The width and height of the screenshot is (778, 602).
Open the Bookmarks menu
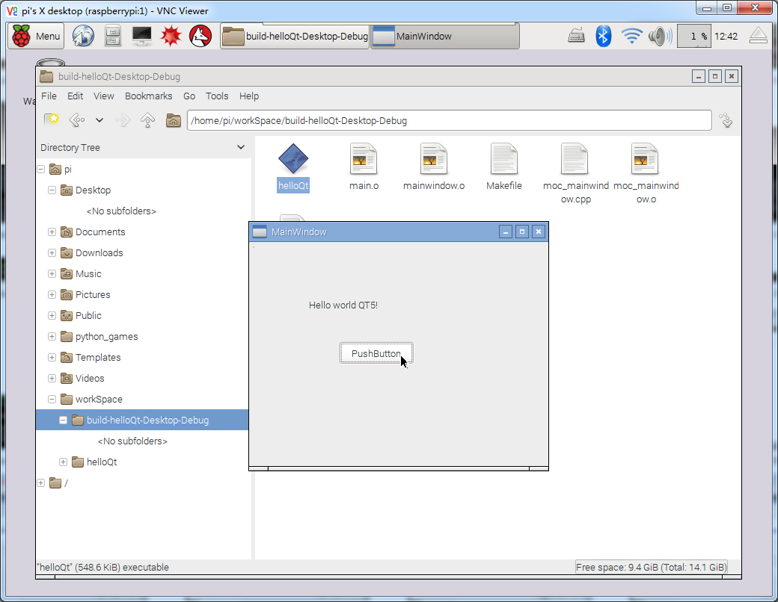pos(148,96)
